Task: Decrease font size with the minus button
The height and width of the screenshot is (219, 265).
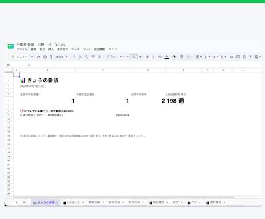Action: (128, 57)
